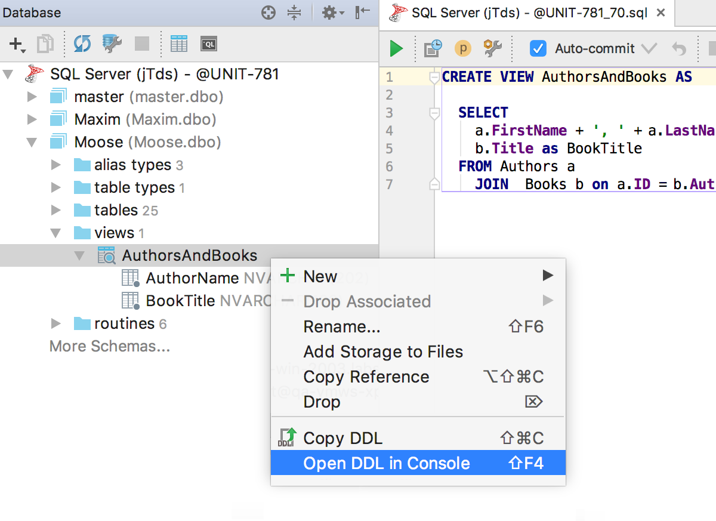Click the AuthorName column icon

[131, 278]
